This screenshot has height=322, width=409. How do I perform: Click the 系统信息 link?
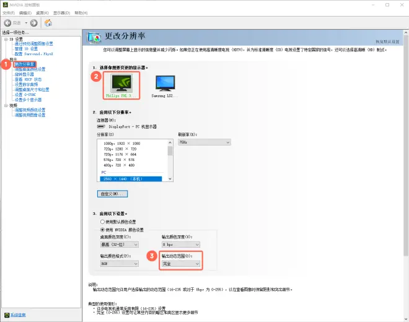coord(18,315)
